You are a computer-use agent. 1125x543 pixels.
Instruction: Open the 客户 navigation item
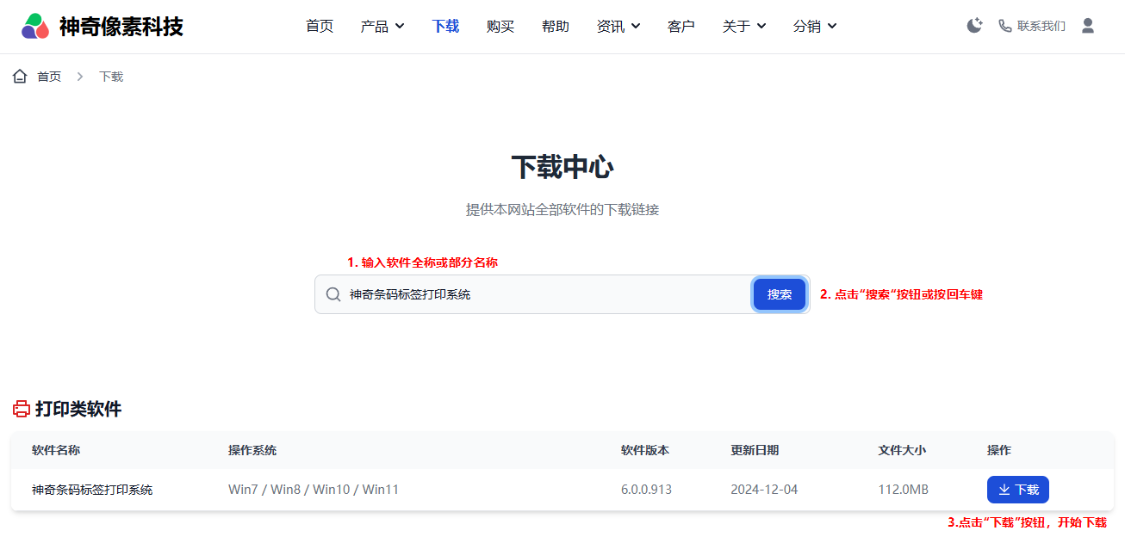(x=681, y=27)
